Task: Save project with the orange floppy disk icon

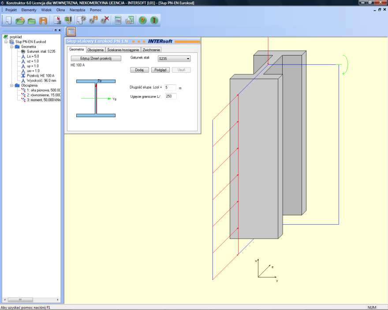Action: pos(43,20)
